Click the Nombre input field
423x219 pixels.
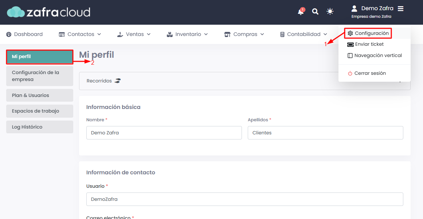click(164, 133)
